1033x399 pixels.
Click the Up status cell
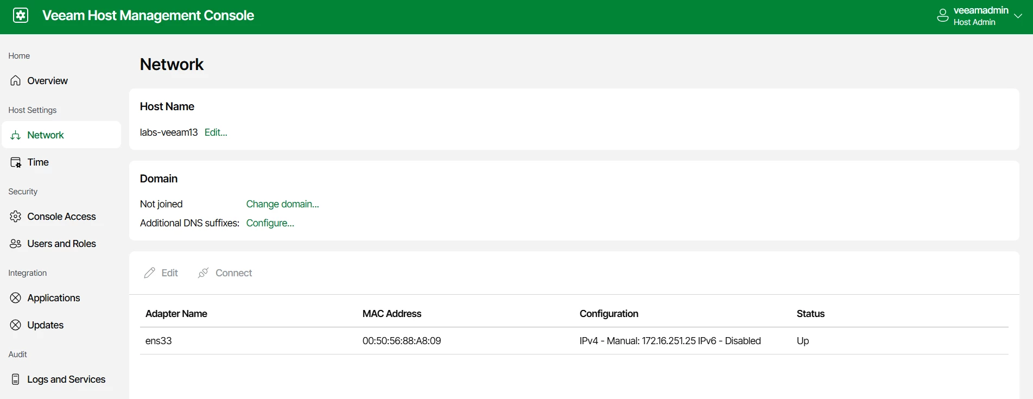click(x=803, y=341)
